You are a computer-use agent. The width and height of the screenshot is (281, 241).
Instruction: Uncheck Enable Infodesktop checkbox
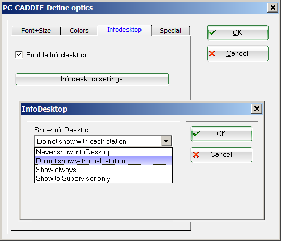[x=19, y=55]
